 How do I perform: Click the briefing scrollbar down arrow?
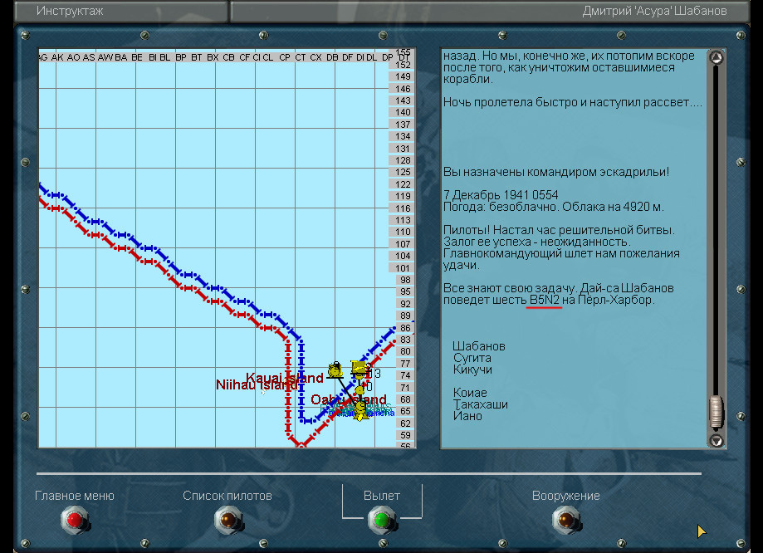click(x=716, y=440)
